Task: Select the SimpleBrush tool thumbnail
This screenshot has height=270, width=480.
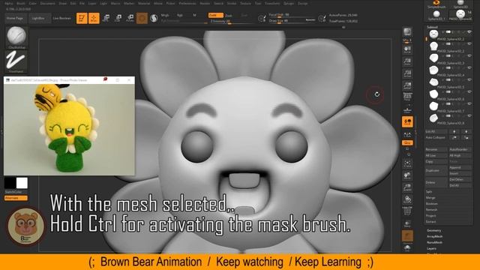Action: click(436, 4)
